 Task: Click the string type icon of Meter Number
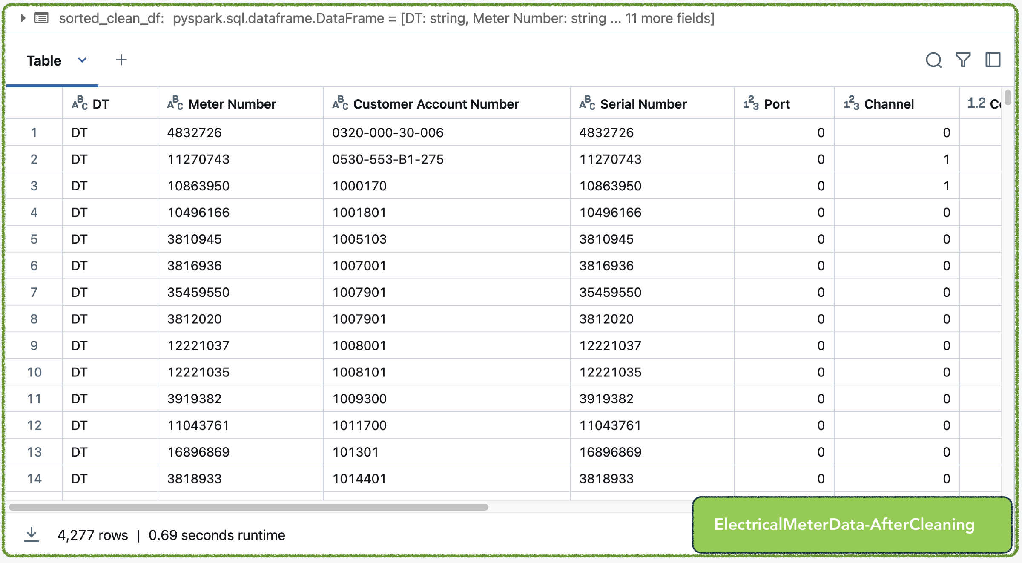pos(175,103)
